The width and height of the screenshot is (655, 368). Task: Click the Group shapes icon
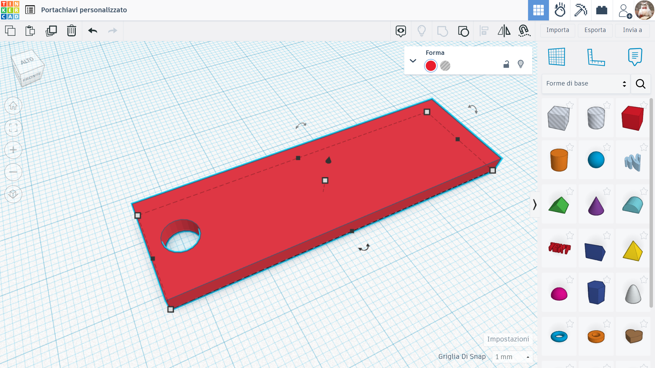coord(442,31)
